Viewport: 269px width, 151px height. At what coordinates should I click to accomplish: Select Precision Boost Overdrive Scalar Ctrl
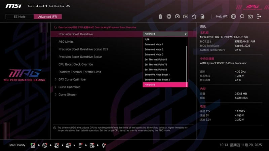click(x=83, y=49)
